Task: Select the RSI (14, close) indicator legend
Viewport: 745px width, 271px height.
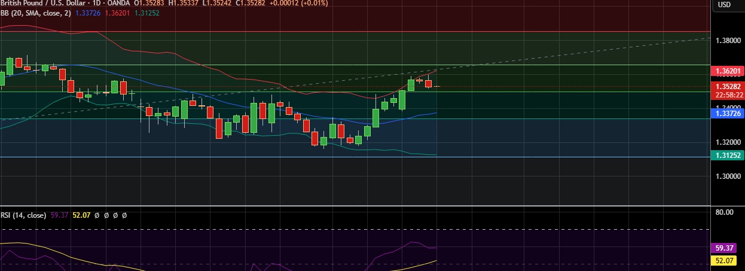Action: point(23,215)
